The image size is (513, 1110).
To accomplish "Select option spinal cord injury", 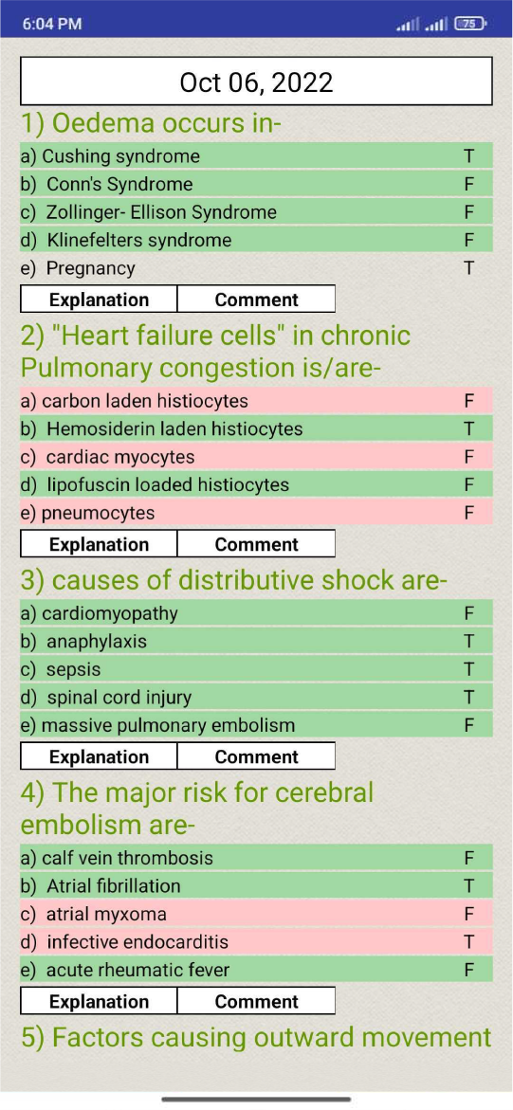I will (x=256, y=698).
